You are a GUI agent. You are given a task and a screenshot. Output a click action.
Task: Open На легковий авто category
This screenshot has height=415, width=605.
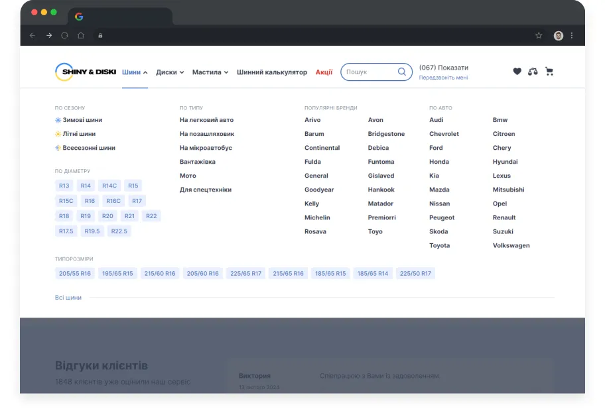tap(206, 120)
